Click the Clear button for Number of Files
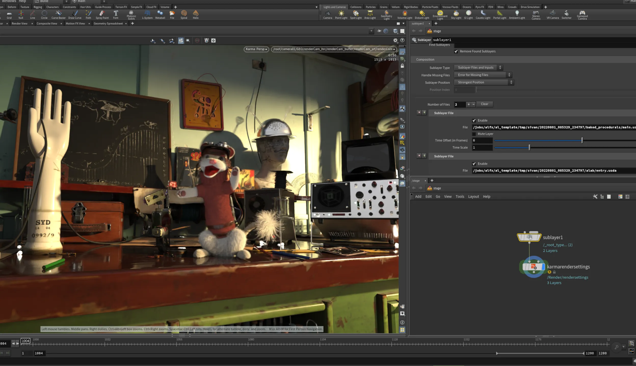Screen dimensions: 636x366 (x=484, y=104)
